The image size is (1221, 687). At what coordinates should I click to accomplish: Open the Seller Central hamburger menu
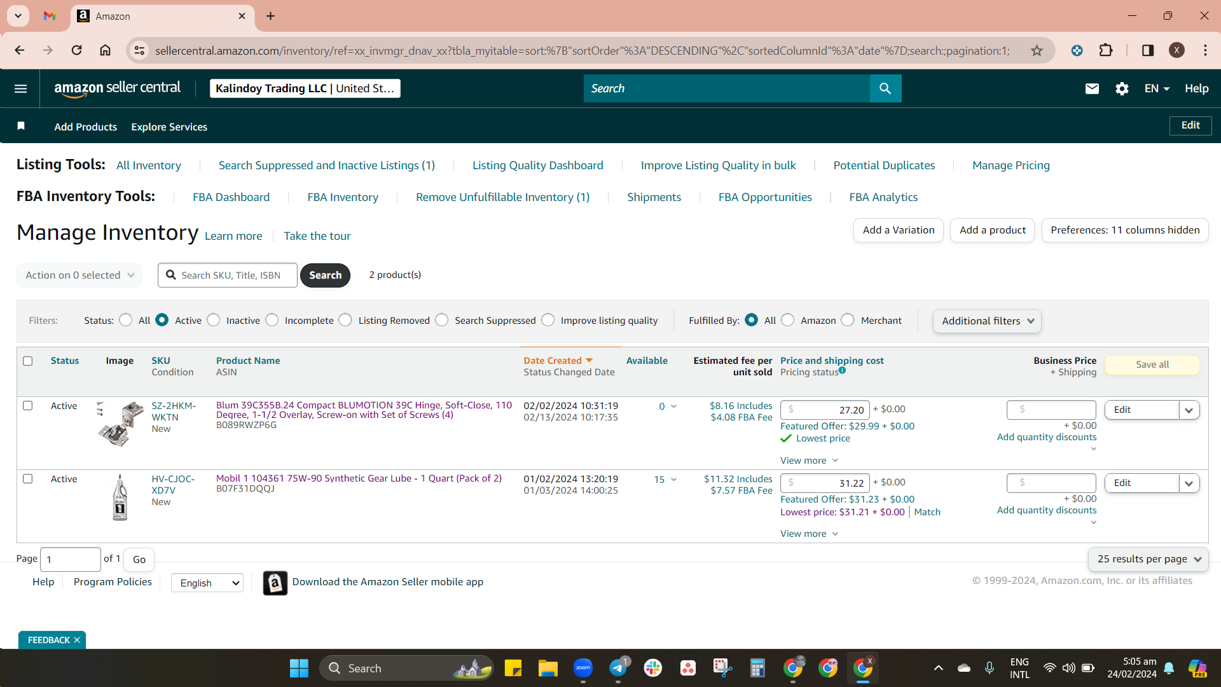click(20, 88)
